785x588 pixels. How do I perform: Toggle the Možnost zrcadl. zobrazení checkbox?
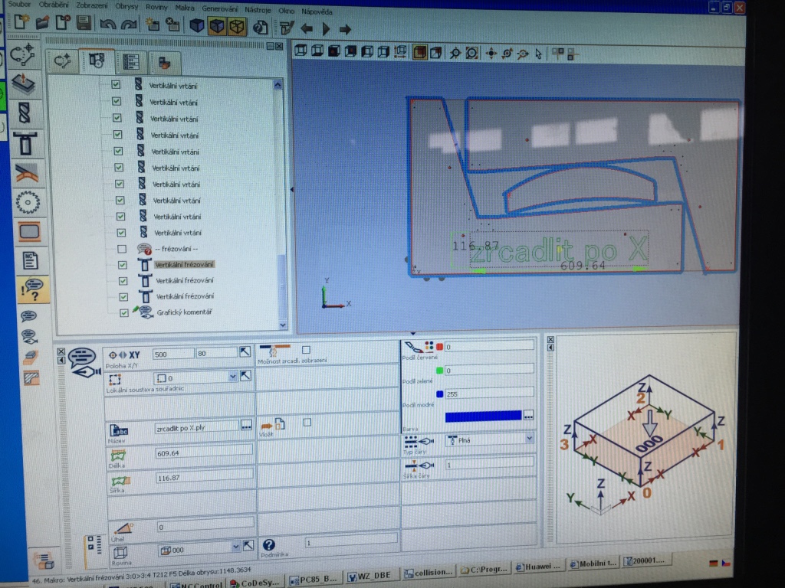pos(306,350)
